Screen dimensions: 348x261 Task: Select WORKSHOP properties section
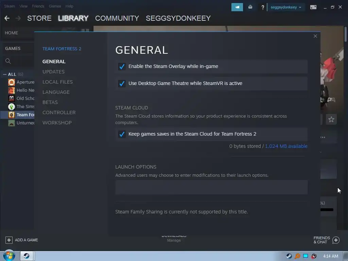57,123
